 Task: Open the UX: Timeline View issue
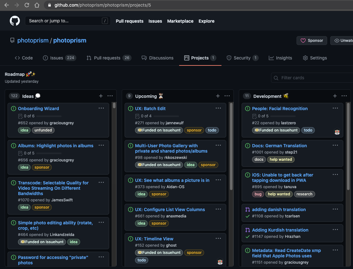coord(154,239)
